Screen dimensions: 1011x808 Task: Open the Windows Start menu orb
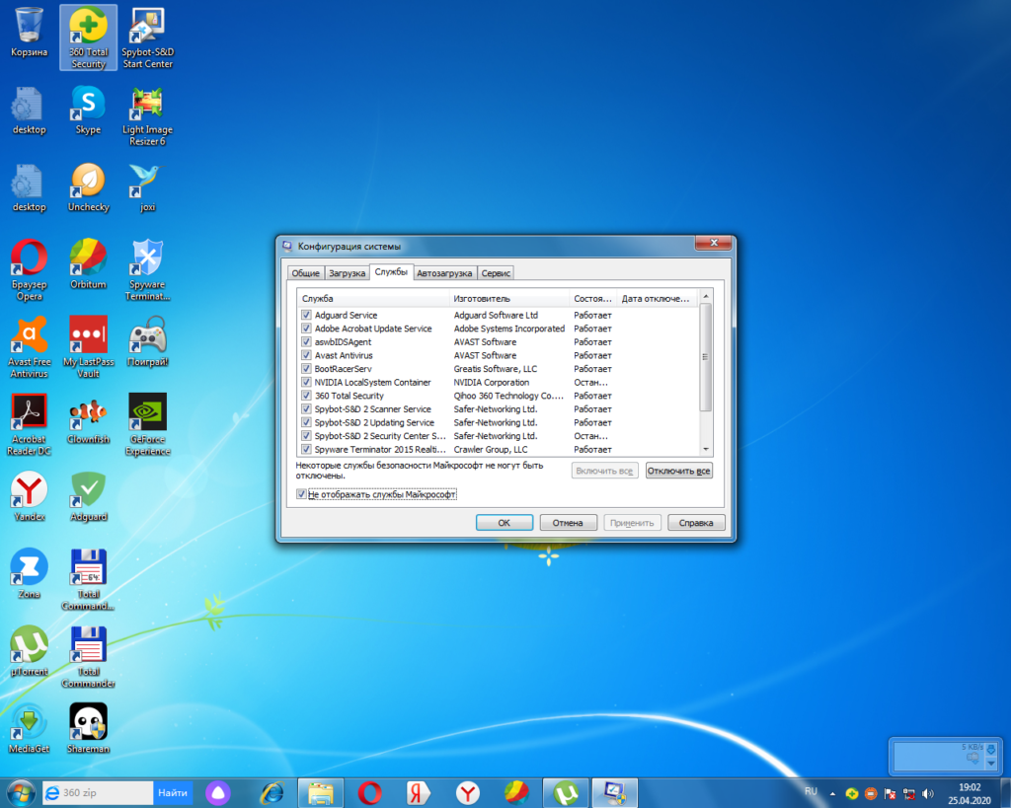(x=21, y=793)
